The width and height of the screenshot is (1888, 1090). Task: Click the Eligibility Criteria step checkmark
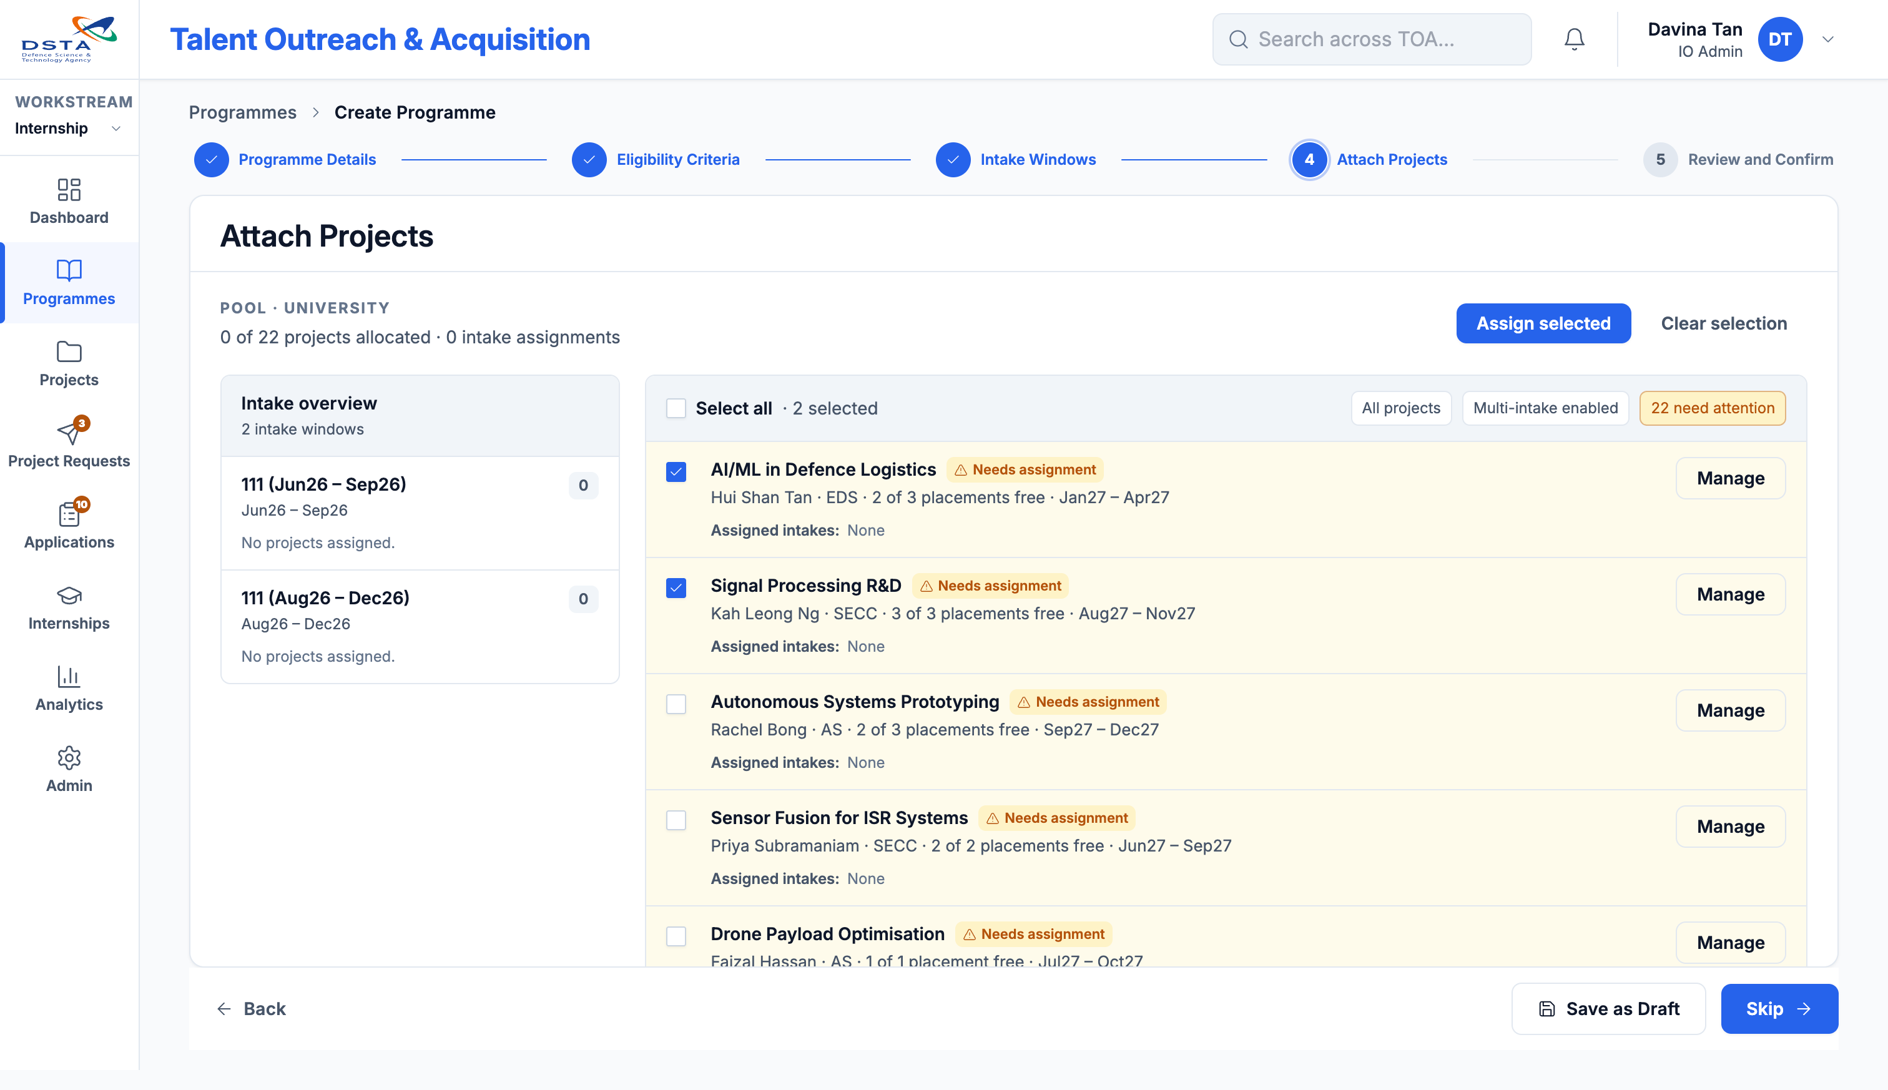tap(589, 159)
